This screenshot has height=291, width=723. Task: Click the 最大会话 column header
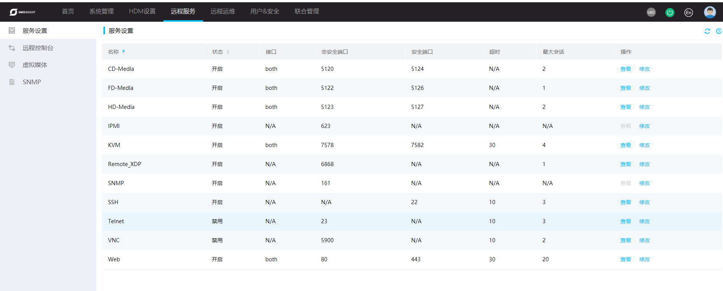pyautogui.click(x=553, y=52)
